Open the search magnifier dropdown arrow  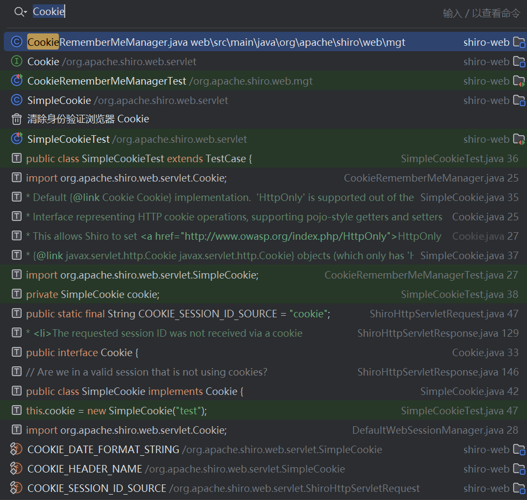(x=25, y=12)
